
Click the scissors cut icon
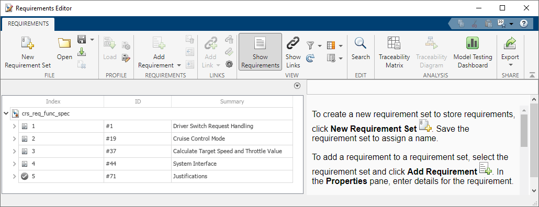(475, 24)
